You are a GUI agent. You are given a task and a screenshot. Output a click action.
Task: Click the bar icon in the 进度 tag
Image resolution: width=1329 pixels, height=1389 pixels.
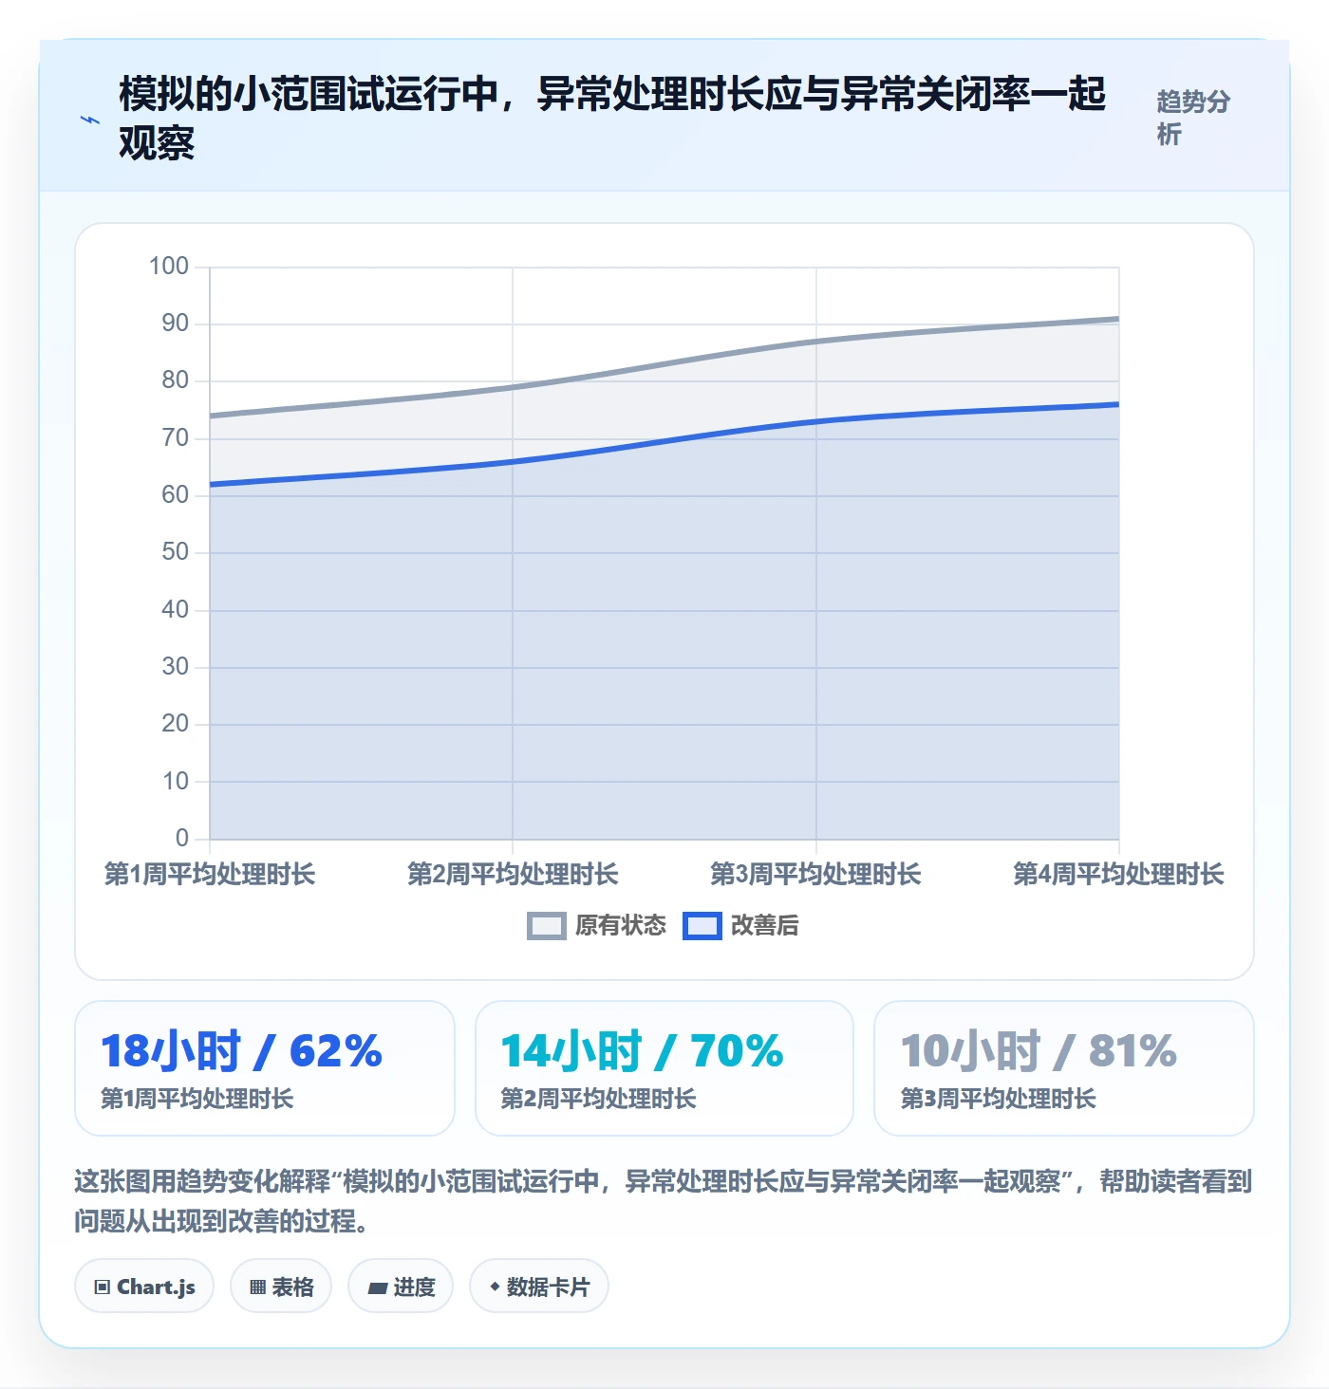click(378, 1287)
